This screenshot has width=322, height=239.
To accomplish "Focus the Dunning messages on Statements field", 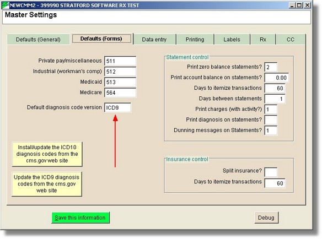I will (x=271, y=131).
